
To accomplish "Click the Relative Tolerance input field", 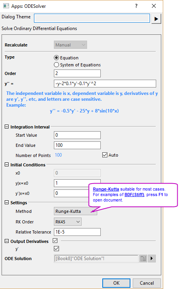I will point(77,232).
